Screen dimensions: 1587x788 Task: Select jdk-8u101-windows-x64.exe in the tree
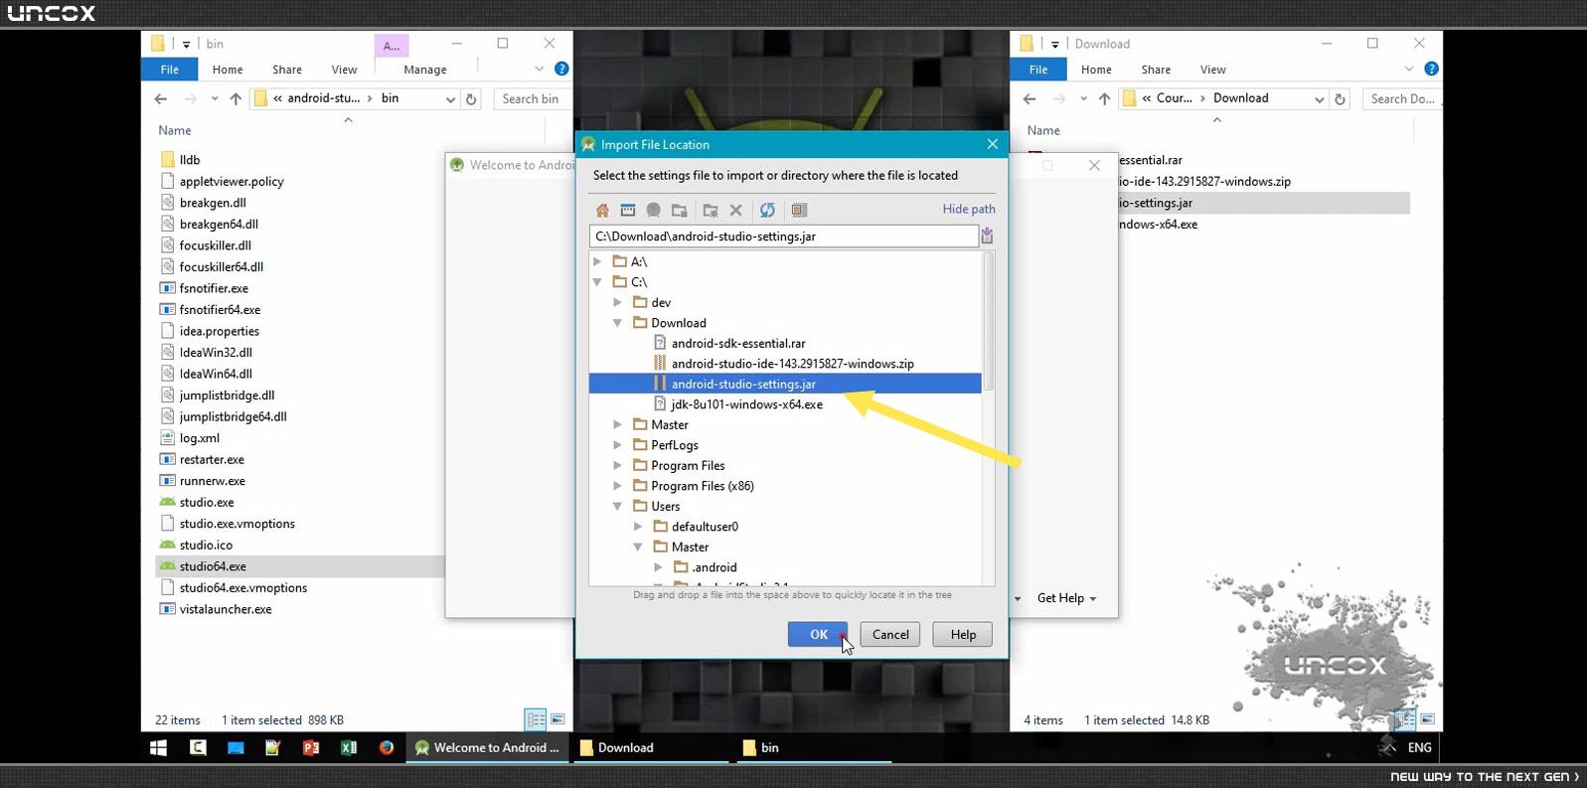click(x=746, y=404)
